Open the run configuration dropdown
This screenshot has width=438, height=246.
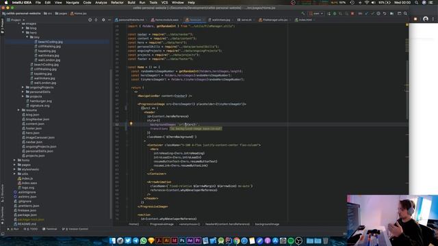[316, 14]
